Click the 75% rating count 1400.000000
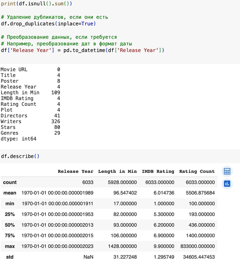This screenshot has width=240, height=264. [200, 236]
